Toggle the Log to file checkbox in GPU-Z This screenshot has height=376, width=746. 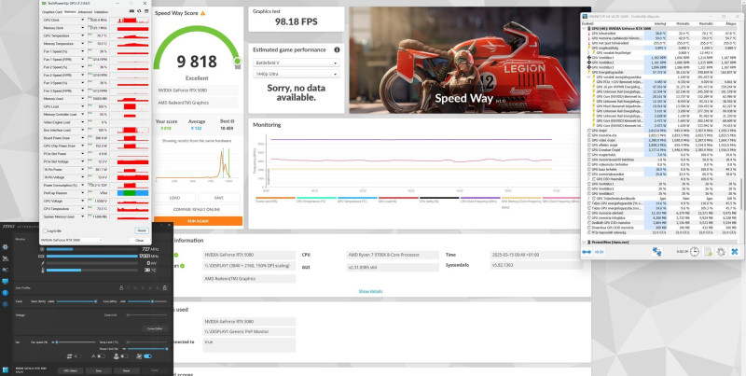pyautogui.click(x=45, y=230)
